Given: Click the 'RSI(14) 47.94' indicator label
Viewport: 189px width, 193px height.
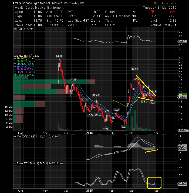Looking at the screenshot, I should 25,29.
